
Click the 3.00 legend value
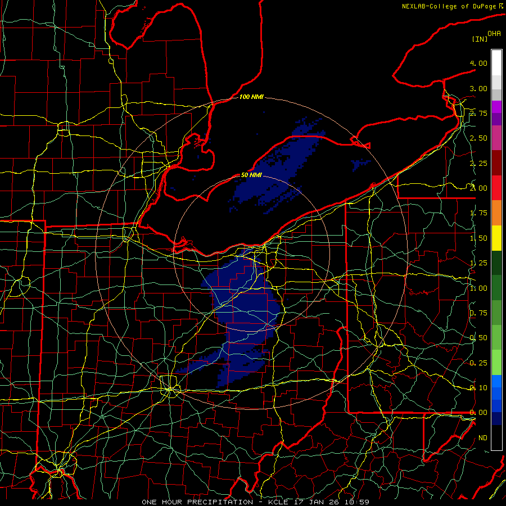coord(478,88)
